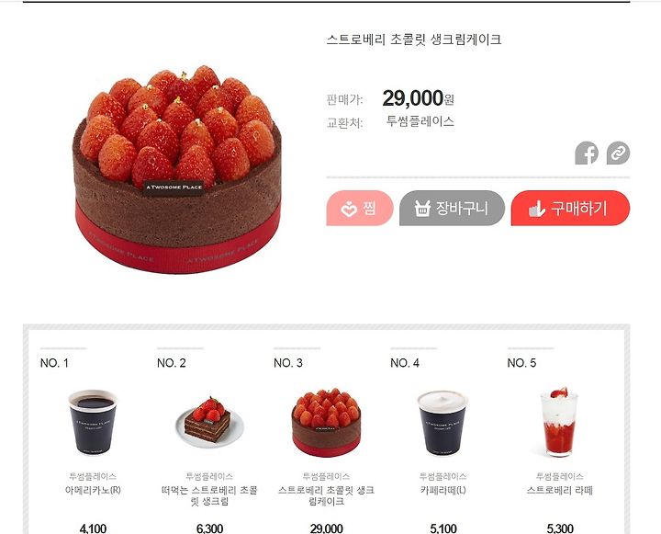Open the 아메리카노(R) product link
The height and width of the screenshot is (534, 661).
click(93, 490)
